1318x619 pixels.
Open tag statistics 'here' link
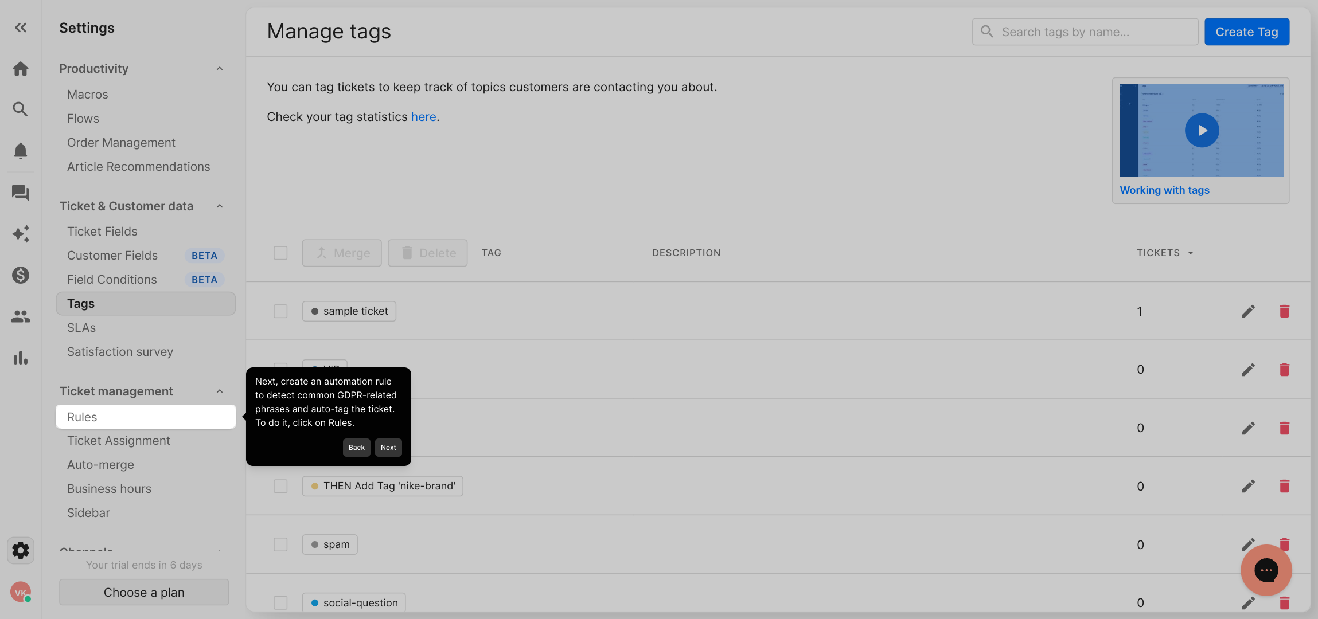tap(423, 117)
